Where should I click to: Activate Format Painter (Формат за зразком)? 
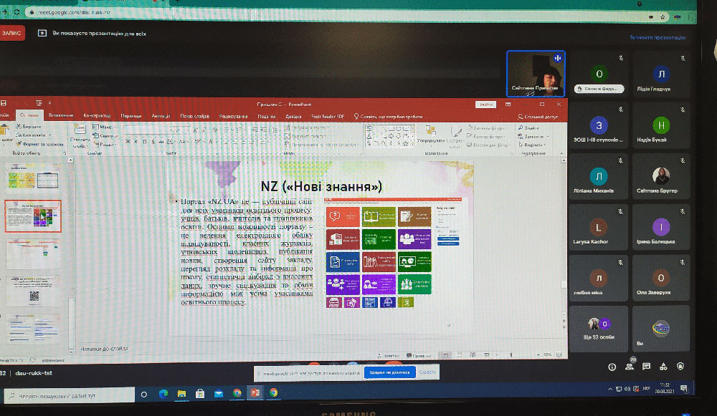pyautogui.click(x=39, y=144)
